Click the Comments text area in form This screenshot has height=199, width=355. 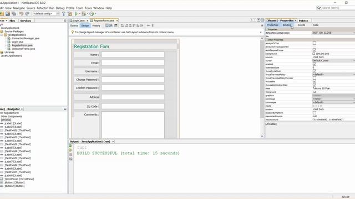click(x=133, y=125)
